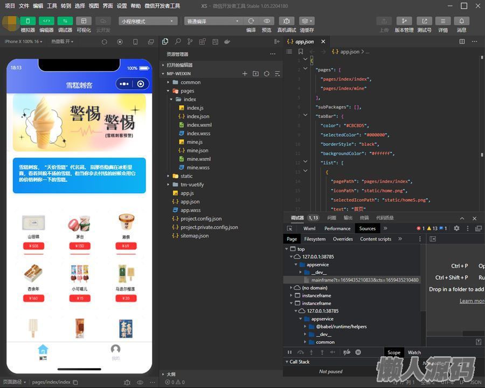This screenshot has height=388, width=485.
Task: Open real device debugging (真机调试)
Action: point(286,21)
